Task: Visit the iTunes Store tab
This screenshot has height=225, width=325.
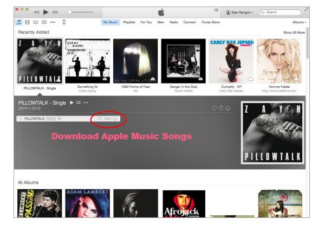Action: click(210, 22)
